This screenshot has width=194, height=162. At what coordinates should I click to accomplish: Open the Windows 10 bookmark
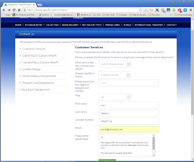pos(84,15)
